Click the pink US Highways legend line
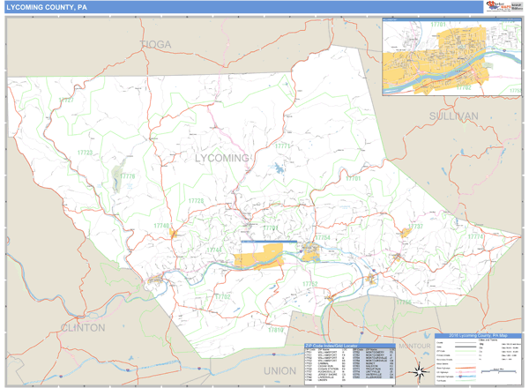 point(466,372)
